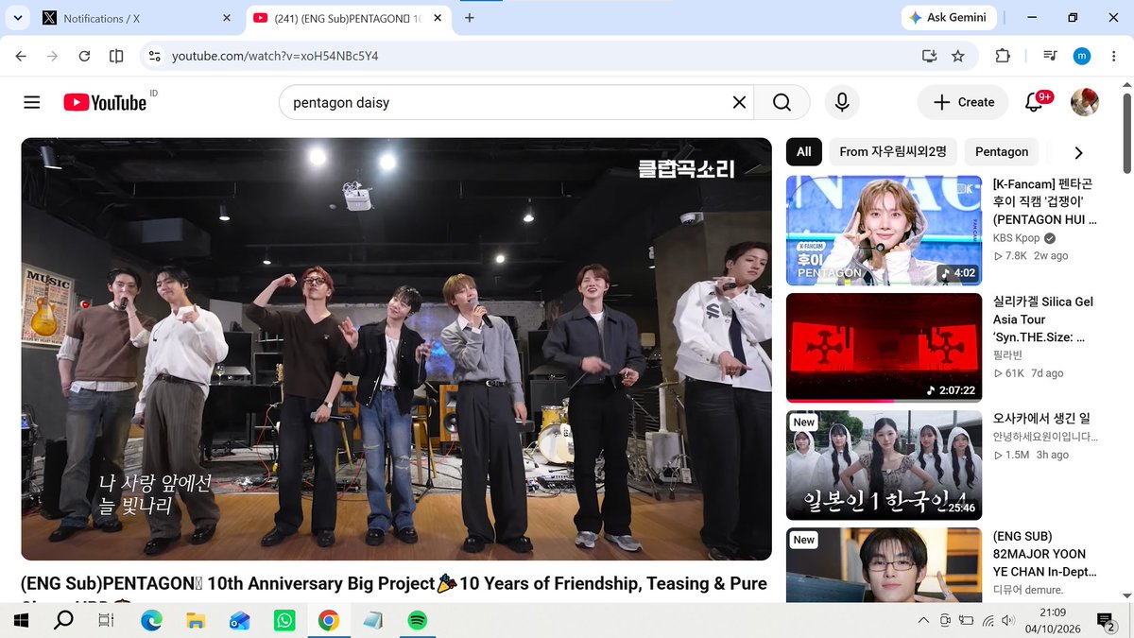This screenshot has width=1134, height=638.
Task: Open the YouTube account avatar menu
Action: 1084,102
